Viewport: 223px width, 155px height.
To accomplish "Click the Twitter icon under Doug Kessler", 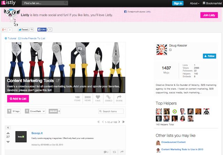I will pyautogui.click(x=170, y=50).
